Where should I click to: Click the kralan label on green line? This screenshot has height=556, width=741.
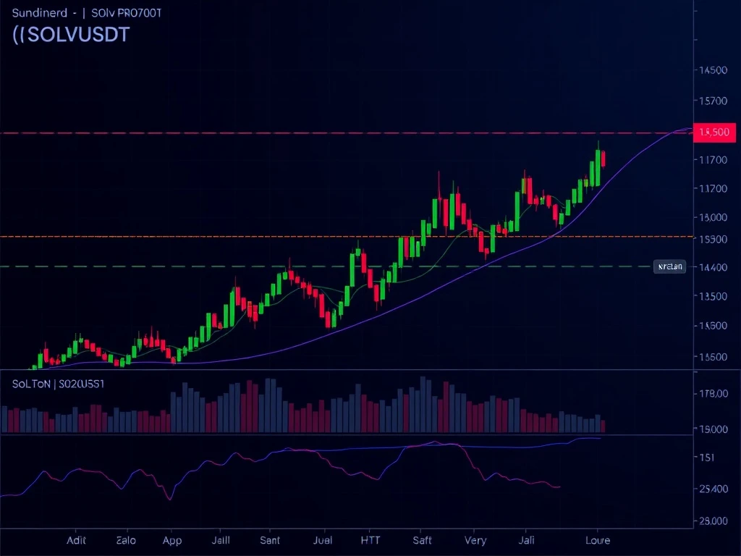click(669, 266)
